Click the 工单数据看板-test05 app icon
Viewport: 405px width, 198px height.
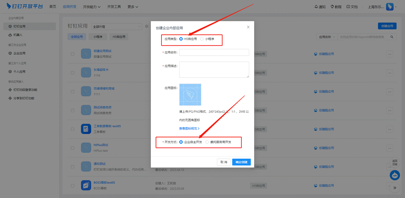tap(86, 129)
